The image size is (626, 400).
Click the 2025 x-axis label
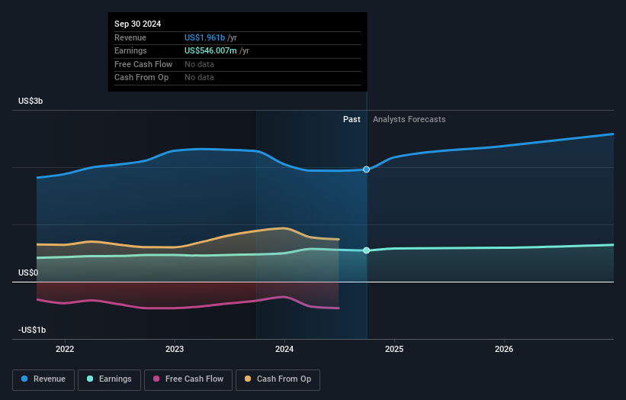pyautogui.click(x=394, y=350)
